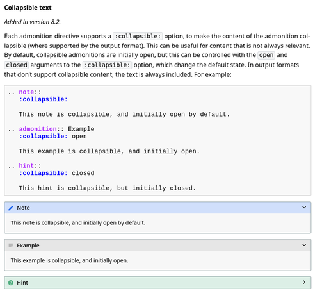Click the pencil icon on the Note admonition
Viewport: 322px width, 293px height.
pyautogui.click(x=11, y=208)
